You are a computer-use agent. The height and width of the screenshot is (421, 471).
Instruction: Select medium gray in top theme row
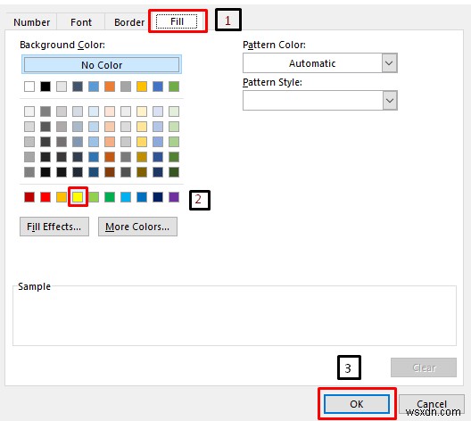click(126, 87)
